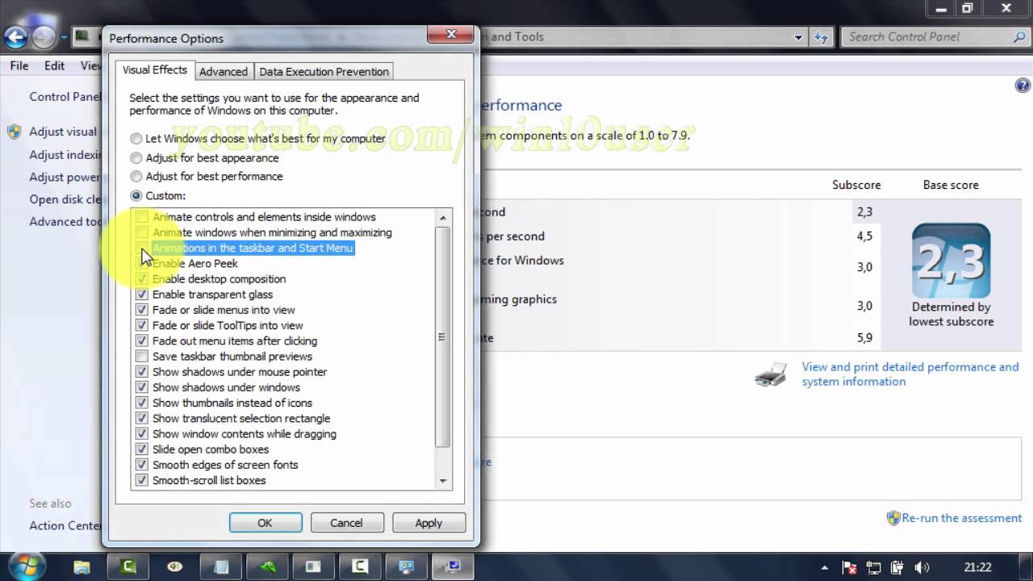
Task: Open the blue Help question mark icon
Action: click(x=1023, y=86)
